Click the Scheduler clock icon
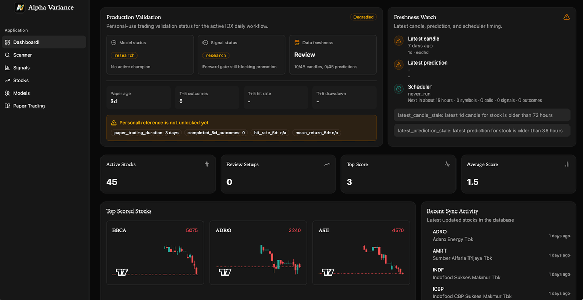Screen dimensions: 583x300 399,89
